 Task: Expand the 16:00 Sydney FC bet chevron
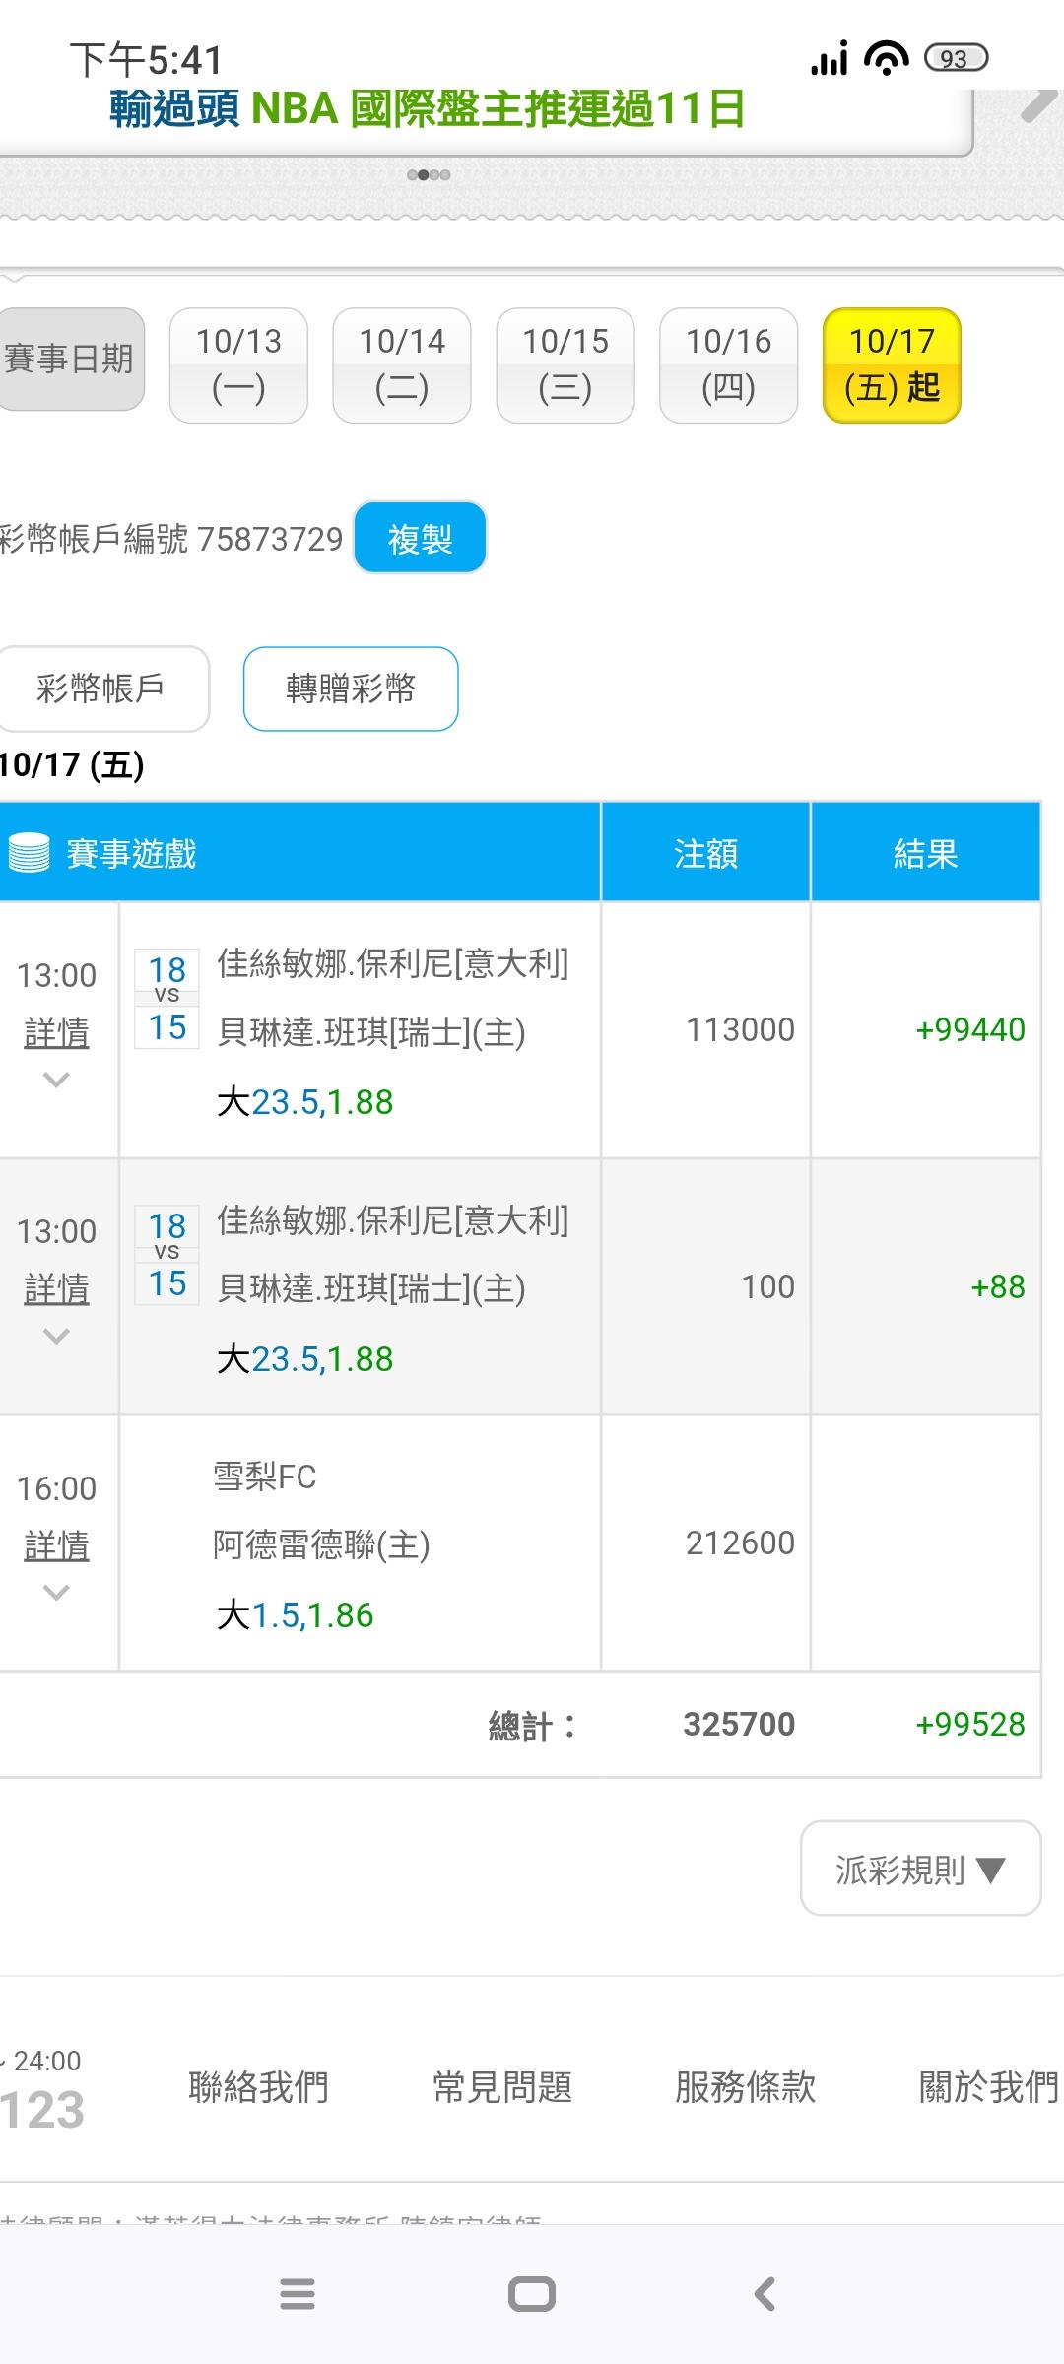[x=56, y=1593]
